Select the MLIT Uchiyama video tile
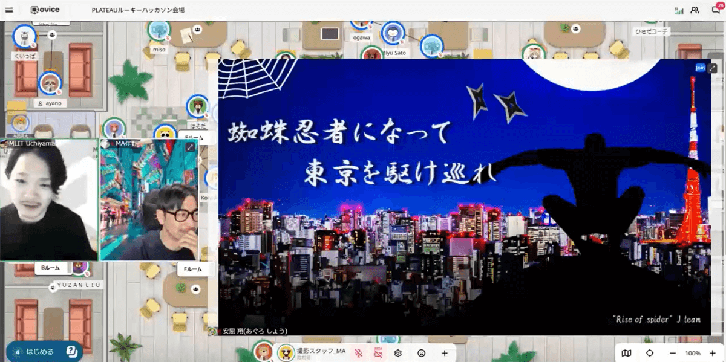Screen dimensions: 726x362 click(x=49, y=199)
